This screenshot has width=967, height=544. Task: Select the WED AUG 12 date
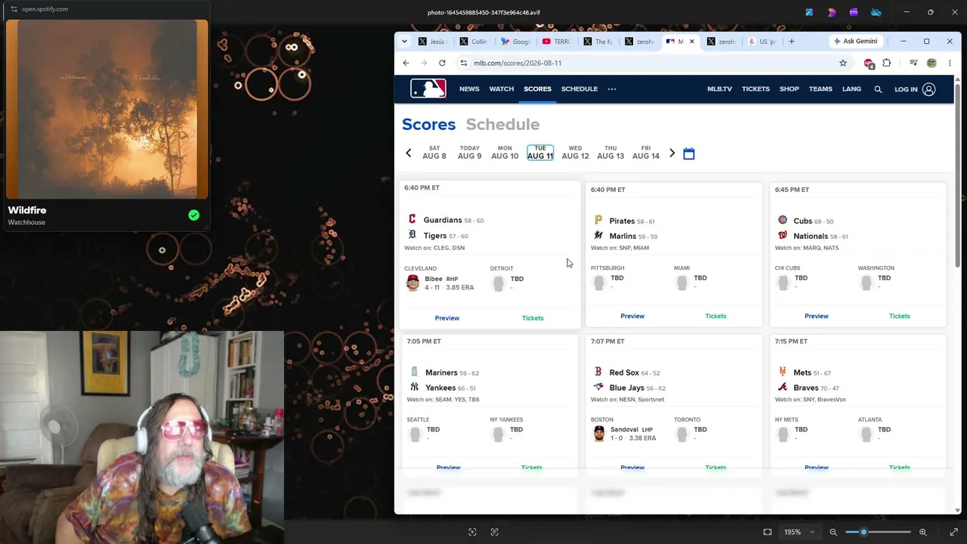point(575,153)
